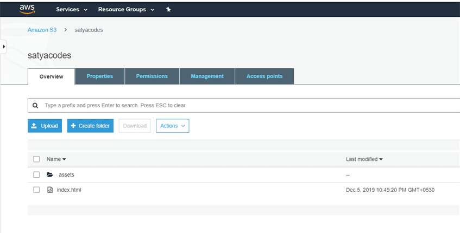Open the Permissions tab
460x233 pixels.
pos(152,76)
